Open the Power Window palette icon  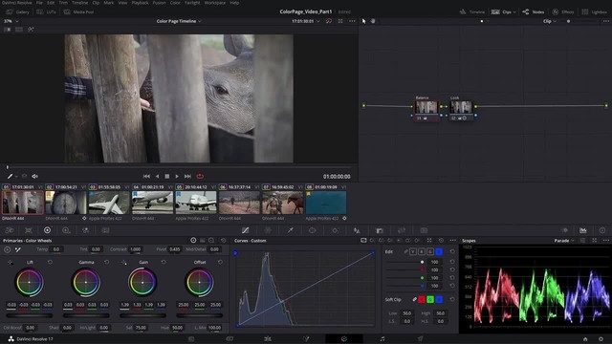tap(313, 230)
